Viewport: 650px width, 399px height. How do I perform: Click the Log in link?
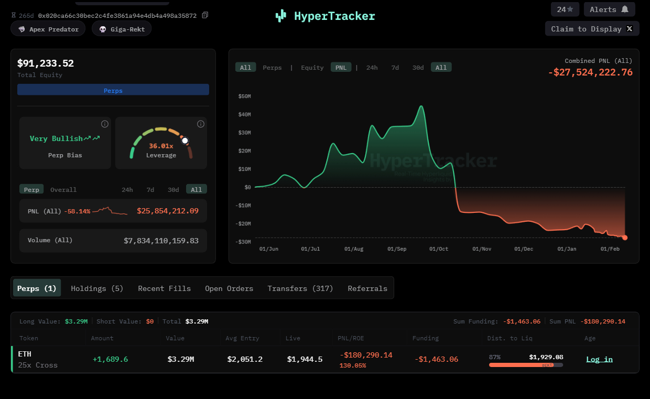click(599, 359)
